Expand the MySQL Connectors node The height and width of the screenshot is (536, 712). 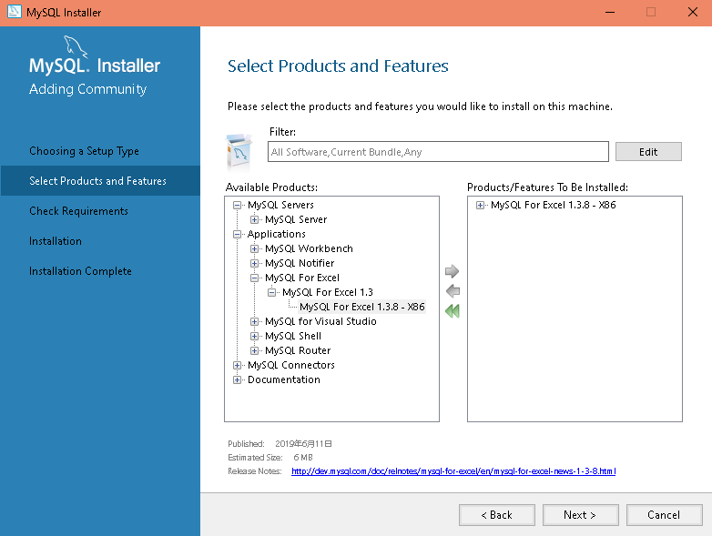click(x=237, y=365)
